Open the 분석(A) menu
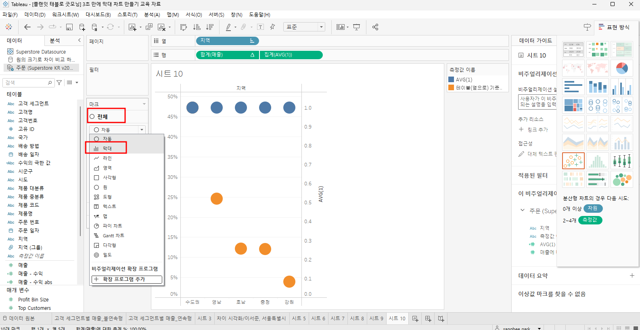 pyautogui.click(x=152, y=15)
